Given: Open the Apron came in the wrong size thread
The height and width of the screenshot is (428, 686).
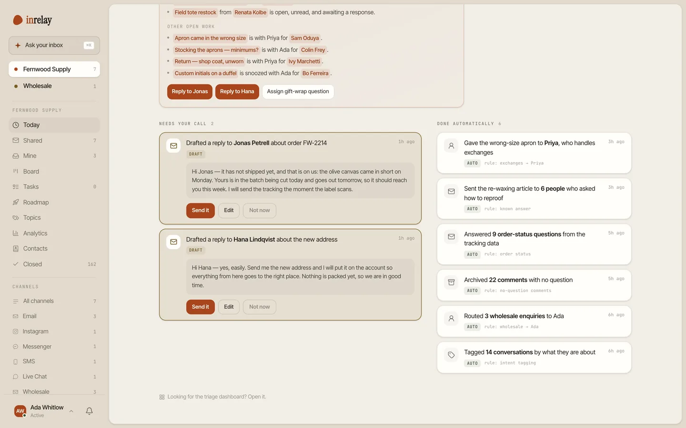Looking at the screenshot, I should coord(210,38).
